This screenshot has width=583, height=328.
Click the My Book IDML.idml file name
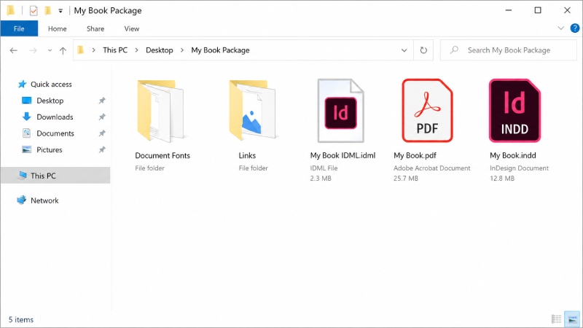[x=343, y=155]
